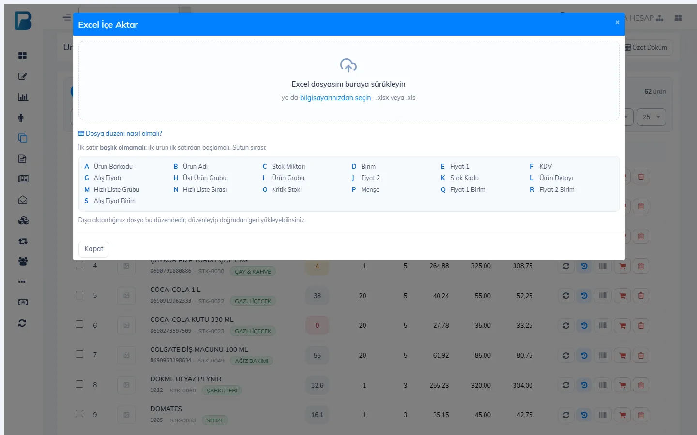The image size is (697, 435).
Task: Expand the 'Dosya düzeni nasıl olmalı?' section
Action: pyautogui.click(x=120, y=134)
